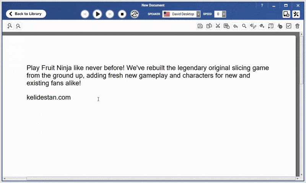Click the save document icon

[x=200, y=26]
